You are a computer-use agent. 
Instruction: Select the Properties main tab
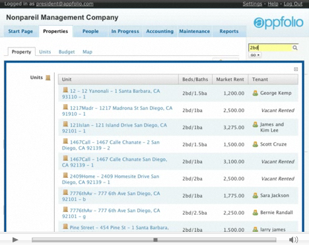click(55, 31)
